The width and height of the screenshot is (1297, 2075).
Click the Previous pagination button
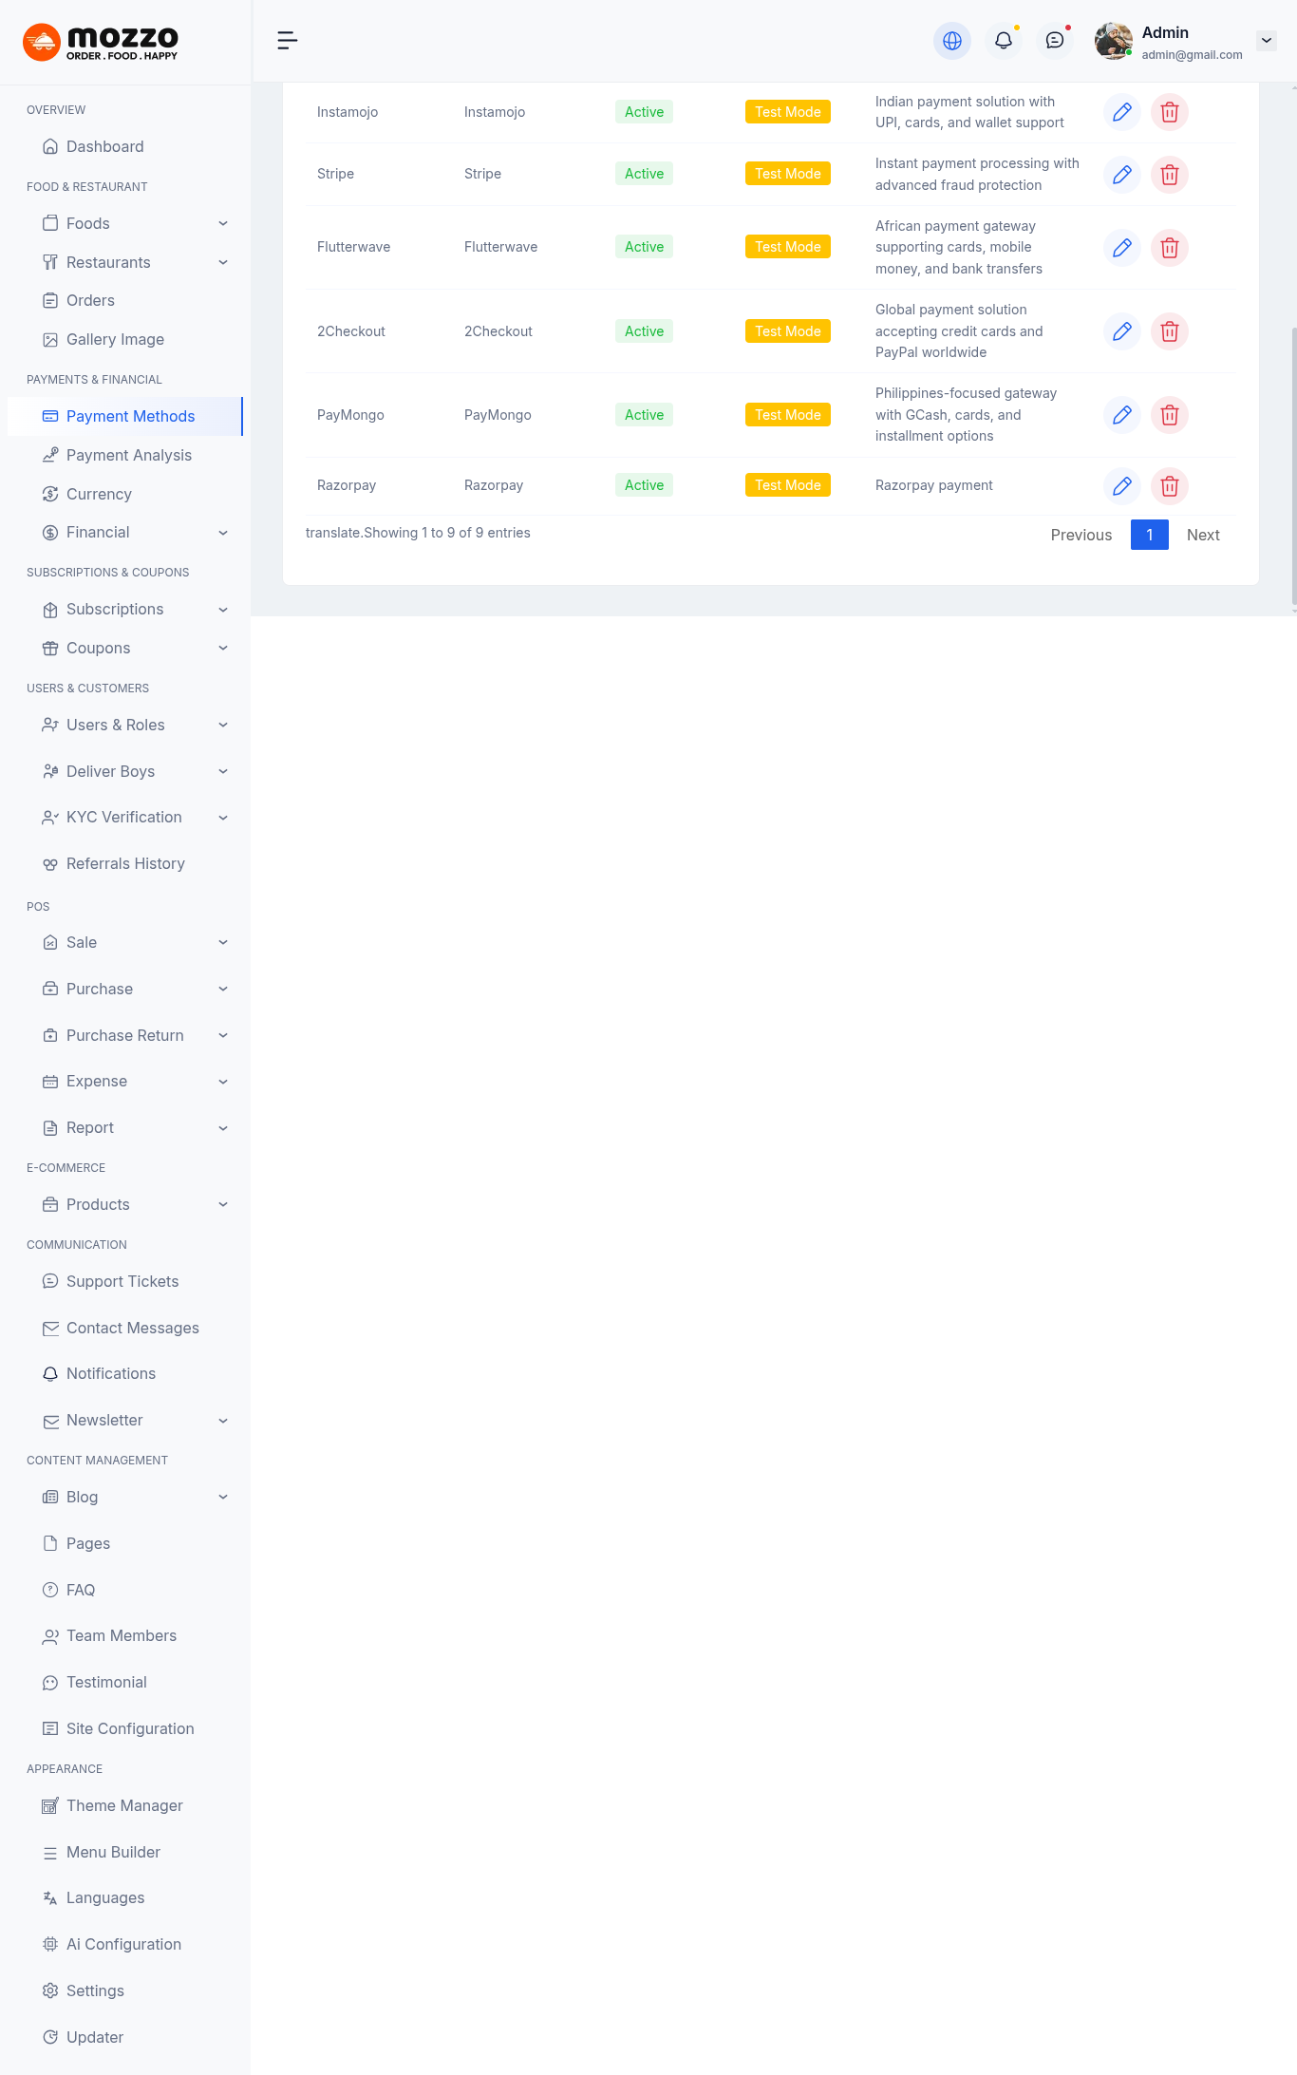coord(1081,536)
